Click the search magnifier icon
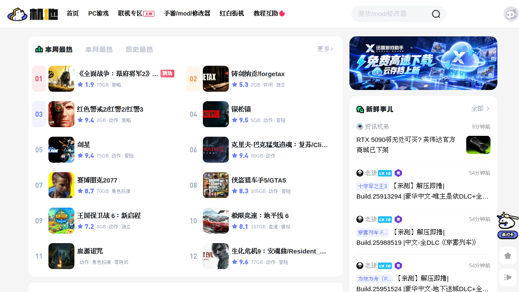Image resolution: width=519 pixels, height=292 pixels. point(436,14)
